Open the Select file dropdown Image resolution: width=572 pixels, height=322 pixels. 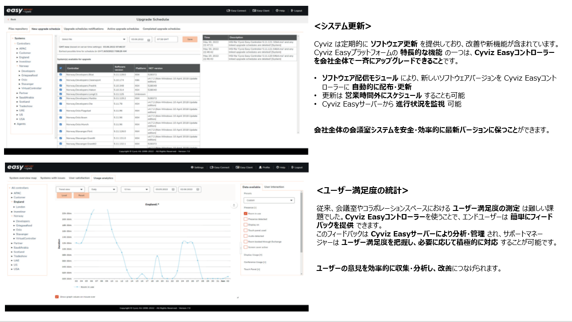tap(92, 39)
